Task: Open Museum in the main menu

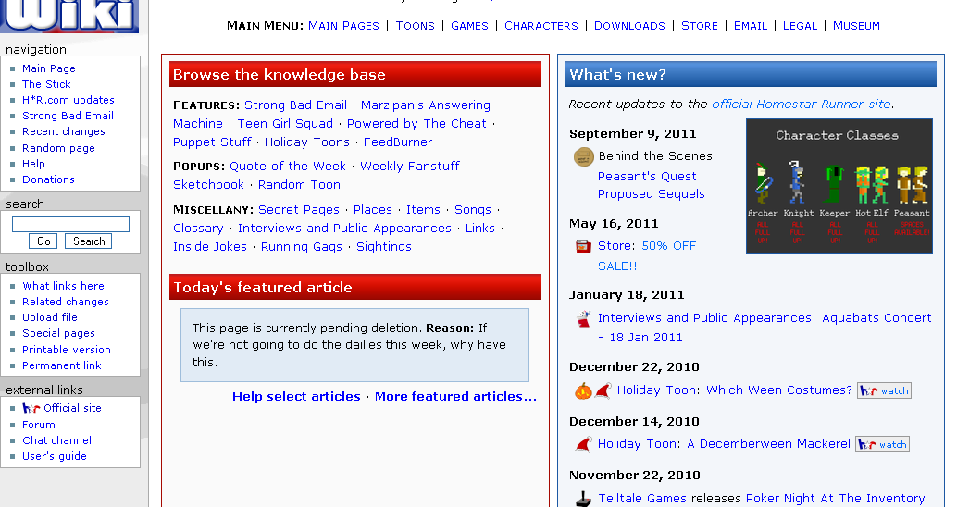Action: tap(856, 26)
